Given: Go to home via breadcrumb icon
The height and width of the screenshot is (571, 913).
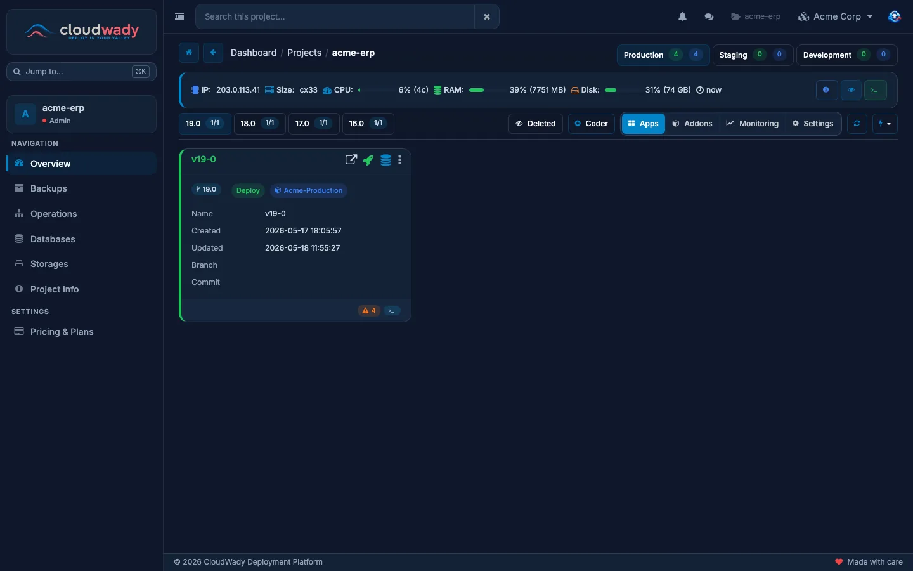Looking at the screenshot, I should tap(189, 53).
